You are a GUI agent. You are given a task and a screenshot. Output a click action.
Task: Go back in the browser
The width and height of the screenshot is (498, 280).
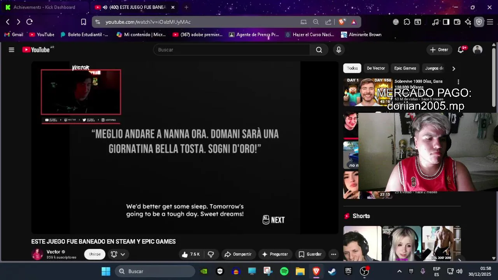tap(8, 22)
